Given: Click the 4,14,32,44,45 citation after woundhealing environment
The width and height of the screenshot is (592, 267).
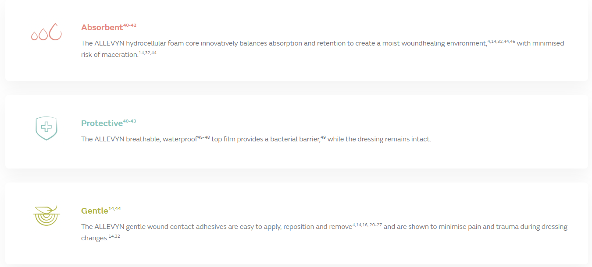Looking at the screenshot, I should pos(501,42).
